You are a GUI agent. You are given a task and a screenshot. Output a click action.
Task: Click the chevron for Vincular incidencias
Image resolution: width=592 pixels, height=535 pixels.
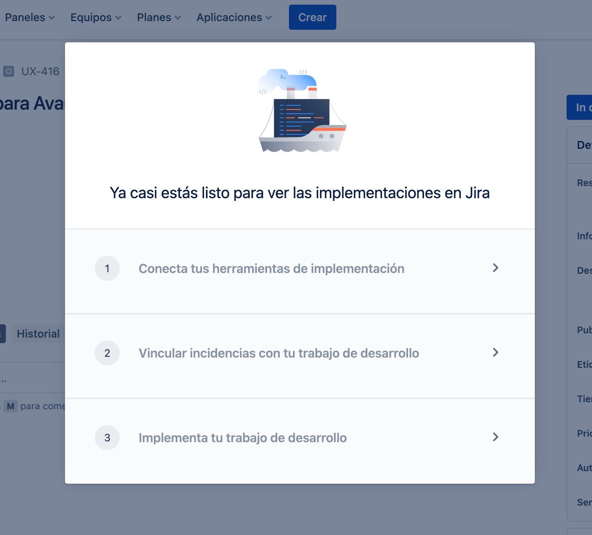pos(495,352)
